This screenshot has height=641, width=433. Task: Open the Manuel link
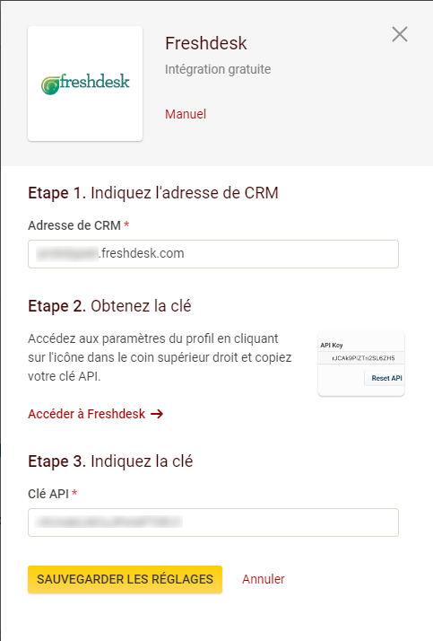point(186,114)
